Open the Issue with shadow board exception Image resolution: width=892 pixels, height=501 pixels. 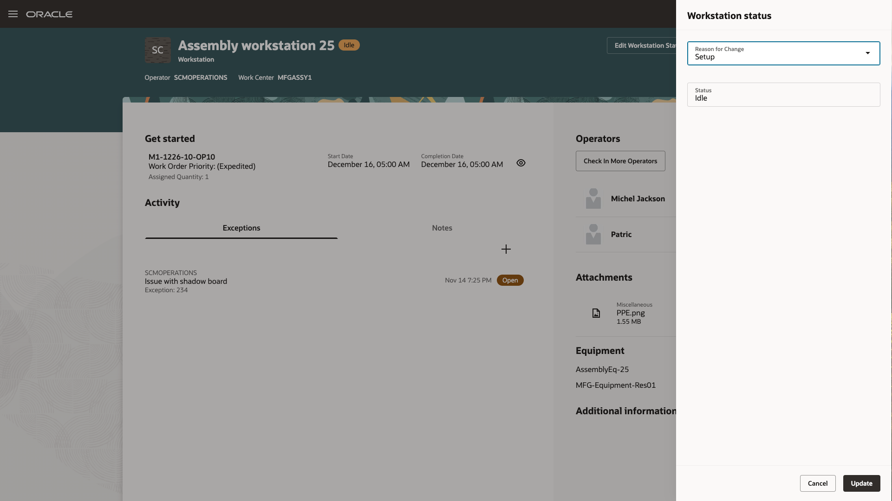tap(186, 281)
